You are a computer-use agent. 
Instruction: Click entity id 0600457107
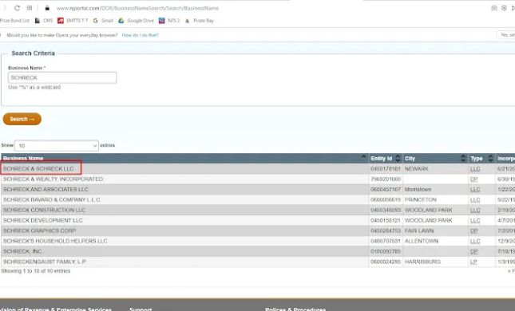(386, 190)
